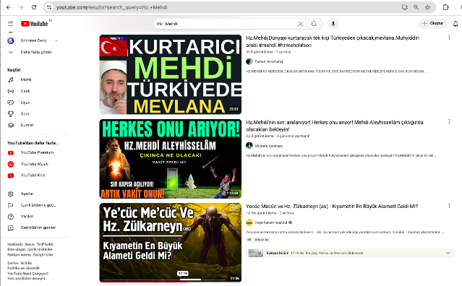Screen dimensions: 462x286
Task: Open three-dot menu of Kurtarıcı Mehdi video
Action: [449, 38]
